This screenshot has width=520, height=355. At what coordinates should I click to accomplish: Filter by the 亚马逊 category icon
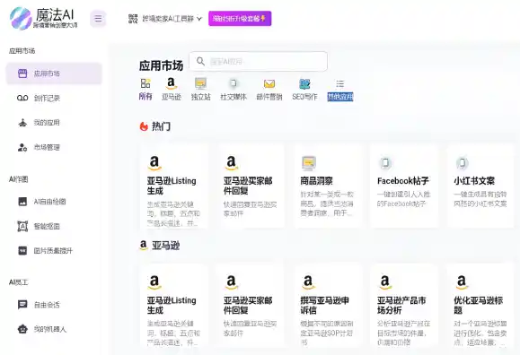coord(171,83)
